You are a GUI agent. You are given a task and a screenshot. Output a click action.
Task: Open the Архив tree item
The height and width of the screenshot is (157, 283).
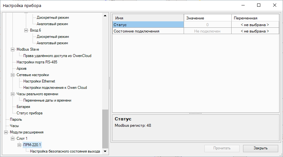tap(21, 68)
